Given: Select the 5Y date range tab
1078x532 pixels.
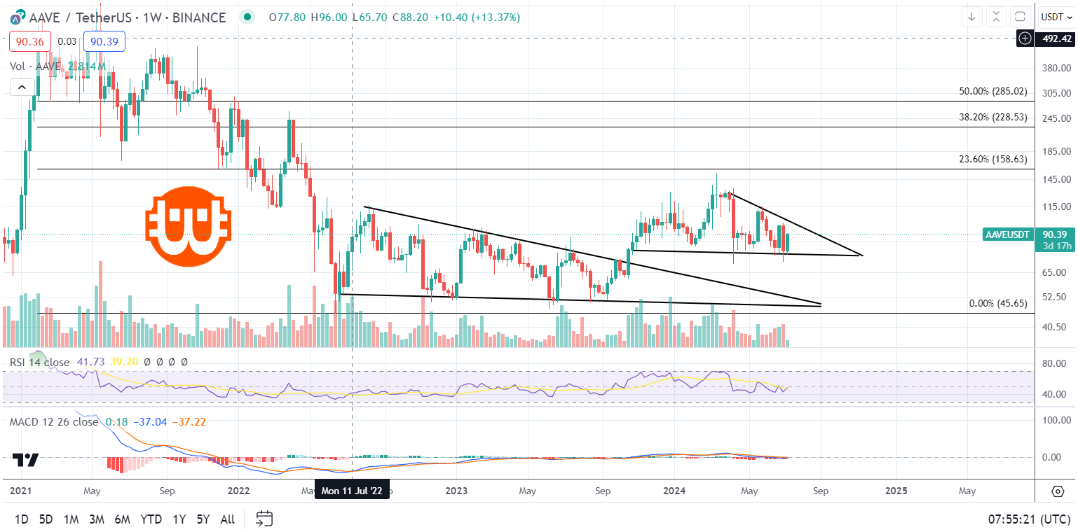Looking at the screenshot, I should (203, 519).
